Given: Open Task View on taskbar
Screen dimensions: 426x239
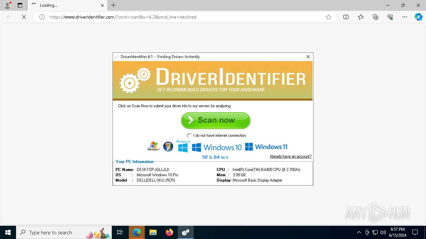Looking at the screenshot, I should point(120,232).
